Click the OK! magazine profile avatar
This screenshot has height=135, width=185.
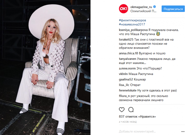pyautogui.click(x=124, y=9)
